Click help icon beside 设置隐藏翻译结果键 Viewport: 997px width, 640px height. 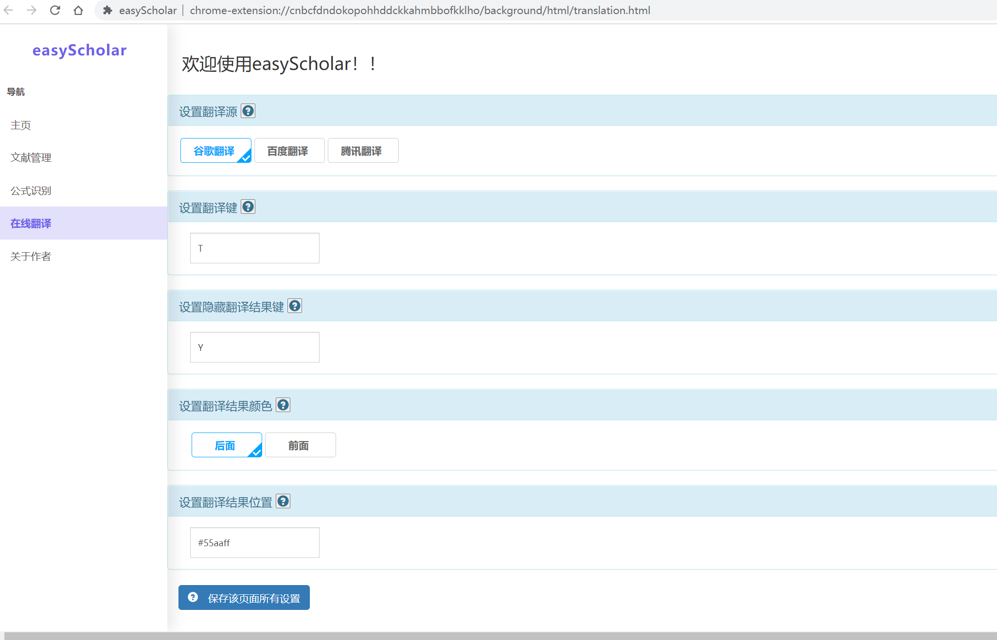click(x=295, y=306)
